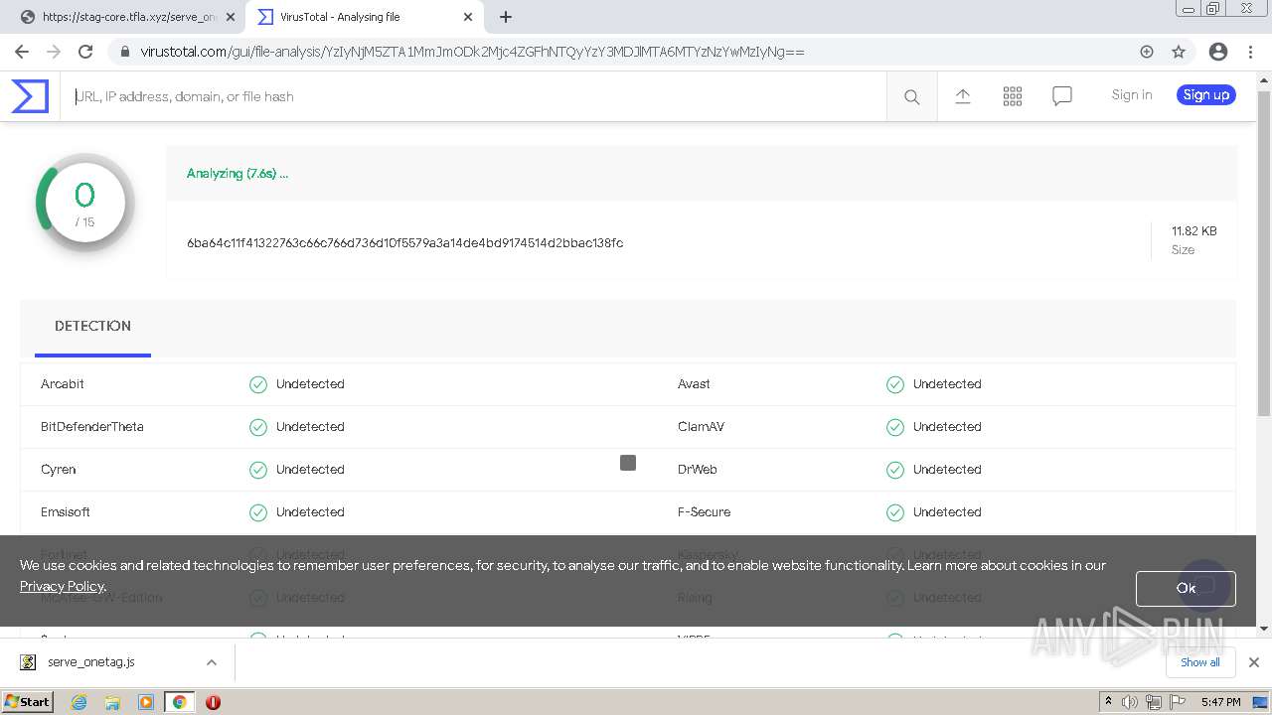This screenshot has height=715, width=1272.
Task: Click the F-Secure engine name
Action: [x=705, y=511]
